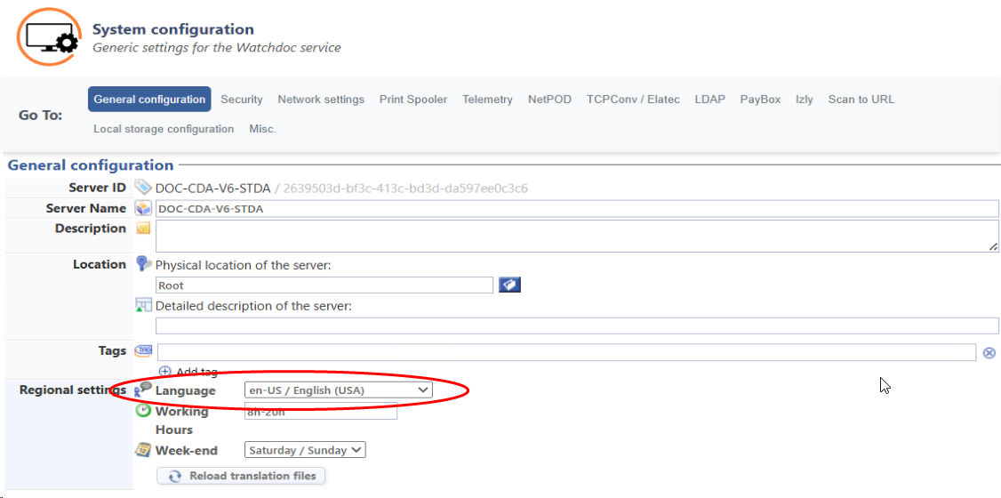Click the blue location browse icon
1001x498 pixels.
coord(509,285)
